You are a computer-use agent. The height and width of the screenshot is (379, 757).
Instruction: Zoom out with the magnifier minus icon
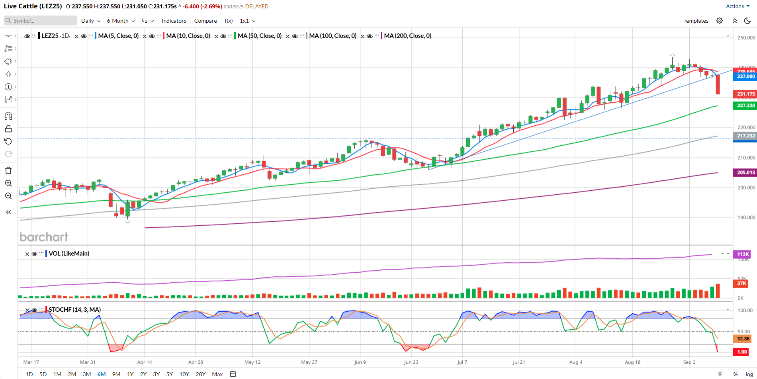click(x=8, y=196)
